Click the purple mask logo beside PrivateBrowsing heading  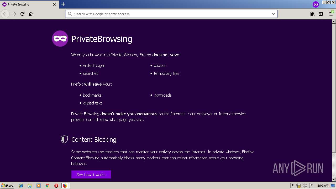pos(60,39)
